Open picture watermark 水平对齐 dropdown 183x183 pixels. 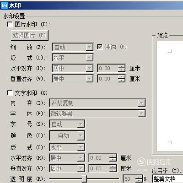pos(73,68)
